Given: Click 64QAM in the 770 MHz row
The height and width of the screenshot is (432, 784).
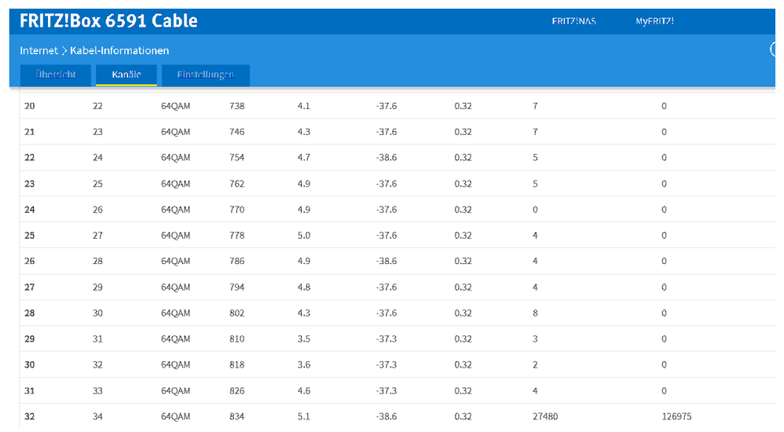Looking at the screenshot, I should pyautogui.click(x=175, y=210).
